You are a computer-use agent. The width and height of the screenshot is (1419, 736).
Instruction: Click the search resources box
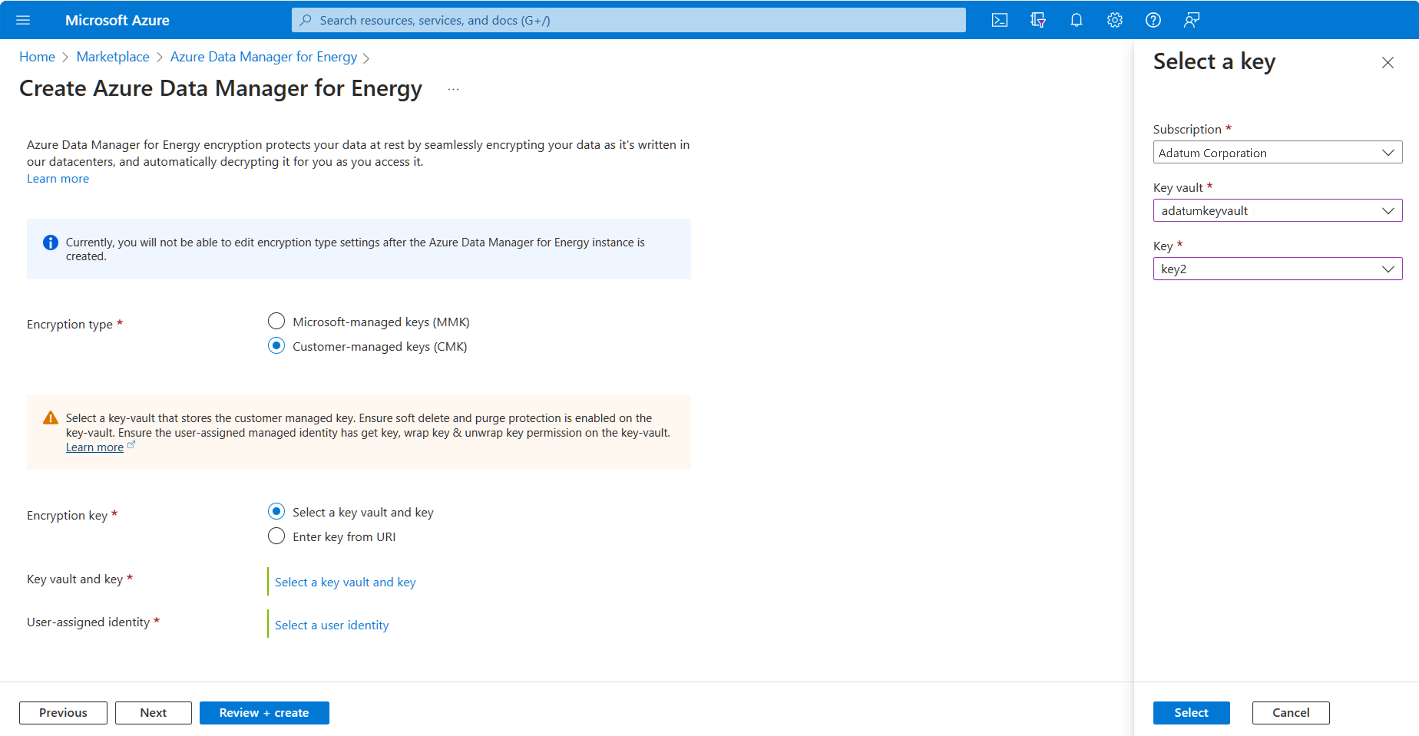pyautogui.click(x=628, y=20)
